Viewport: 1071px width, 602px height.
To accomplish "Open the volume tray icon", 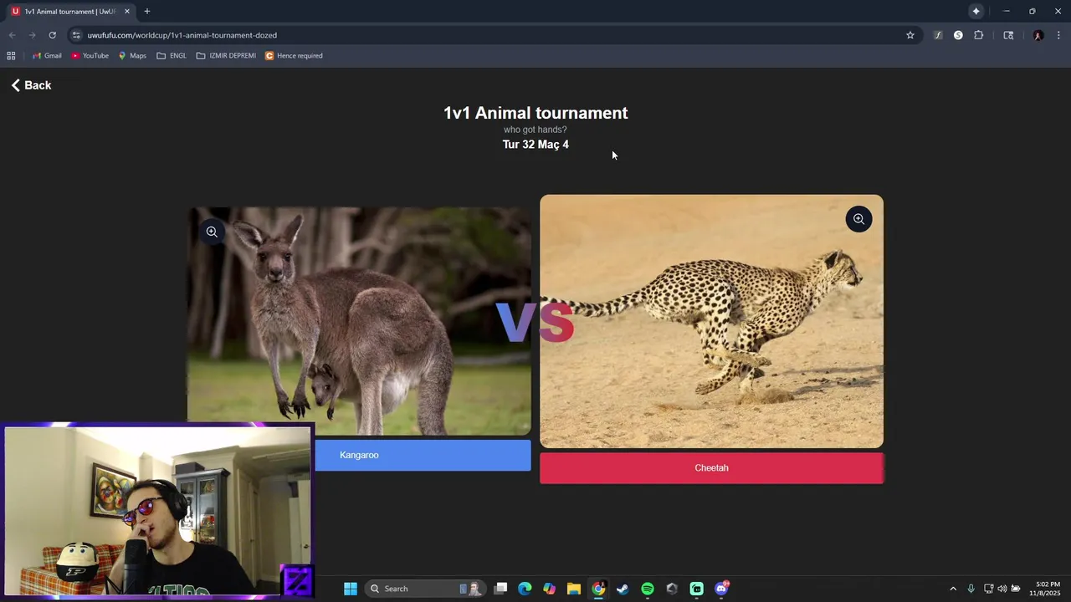I will (x=1002, y=589).
